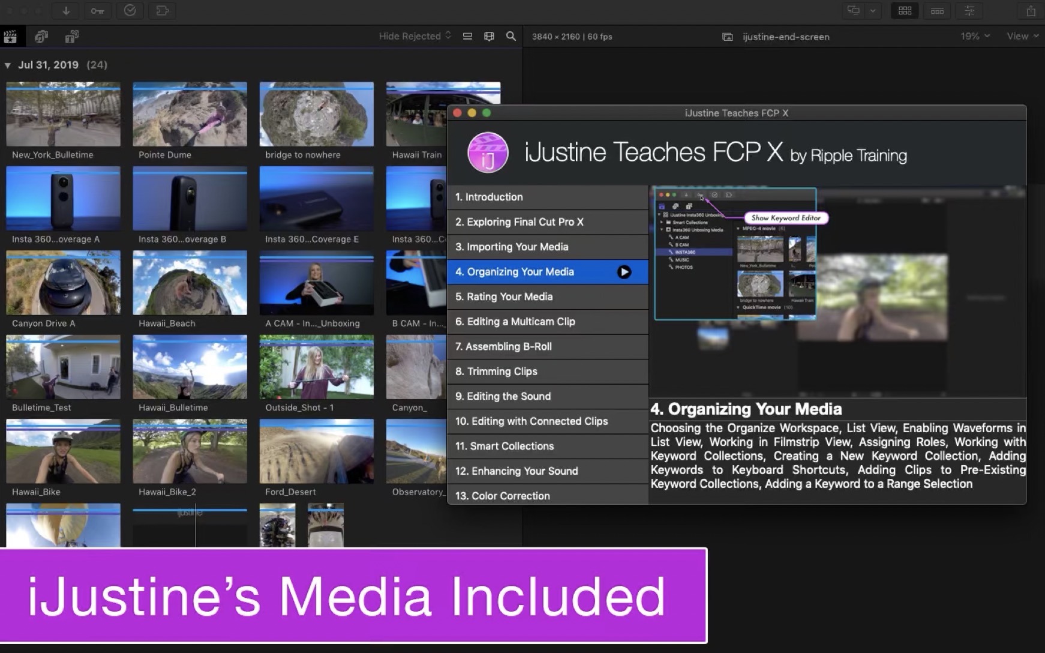Toggle the Inspector sliders button
This screenshot has height=653, width=1045.
point(969,11)
